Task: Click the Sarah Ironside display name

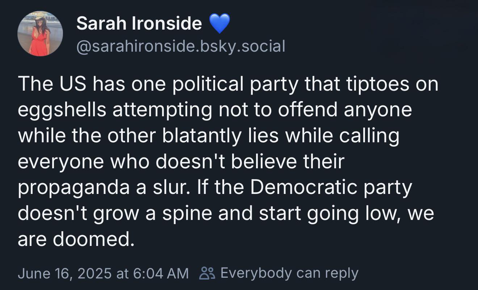Action: click(x=139, y=24)
